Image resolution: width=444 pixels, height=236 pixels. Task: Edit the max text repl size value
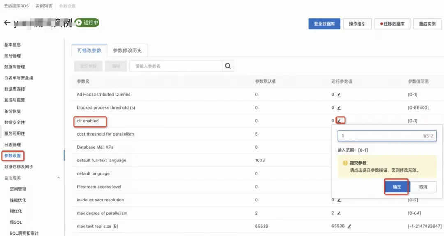click(x=349, y=227)
